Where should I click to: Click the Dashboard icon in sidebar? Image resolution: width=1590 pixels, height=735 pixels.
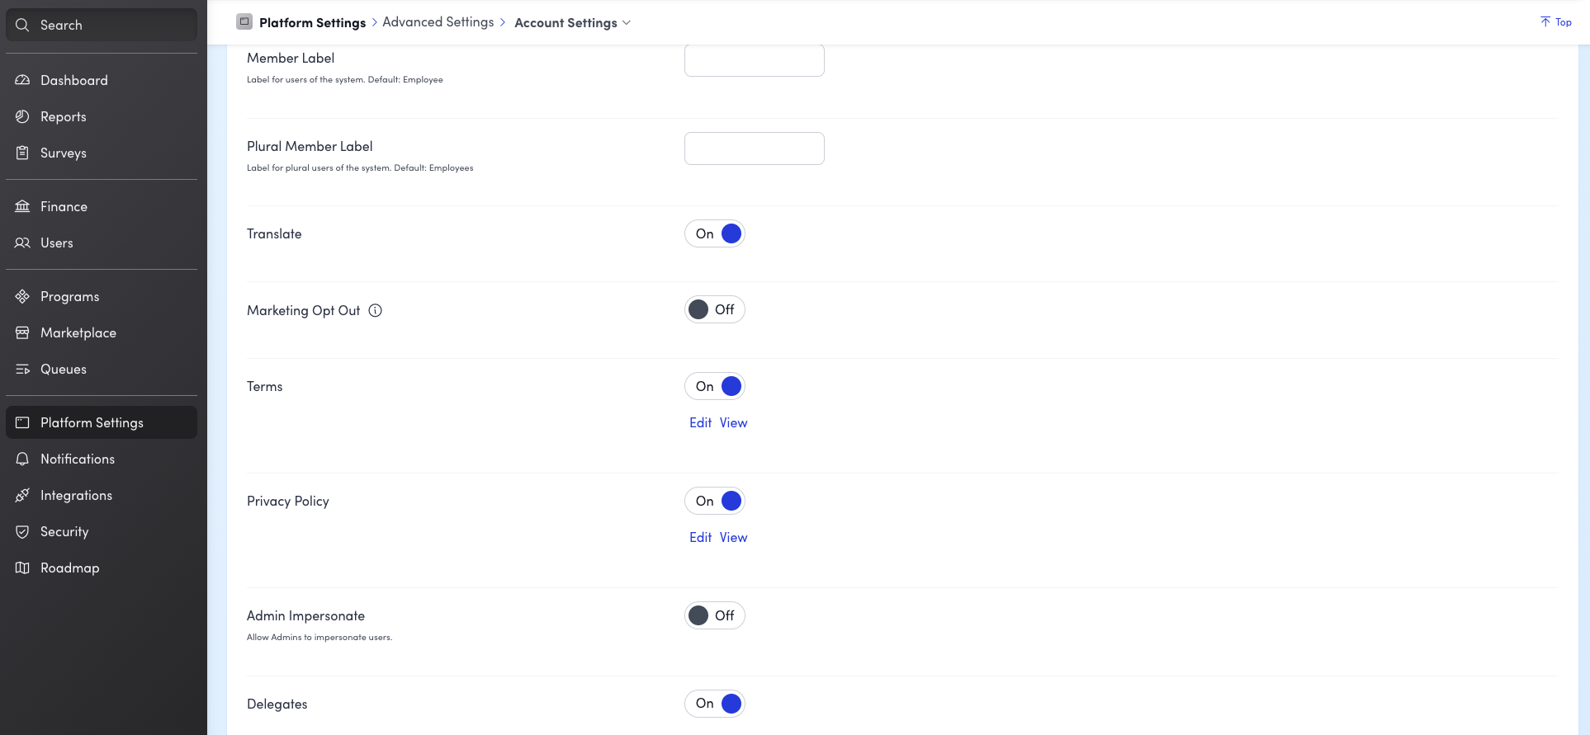[x=22, y=80]
